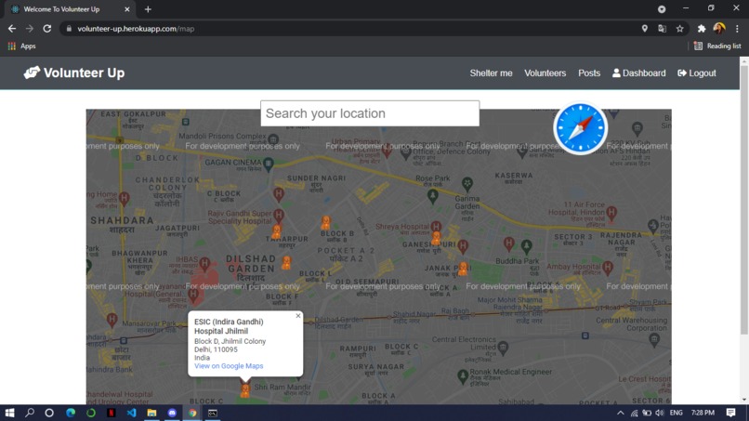
Task: Show hidden system tray icons
Action: point(620,413)
